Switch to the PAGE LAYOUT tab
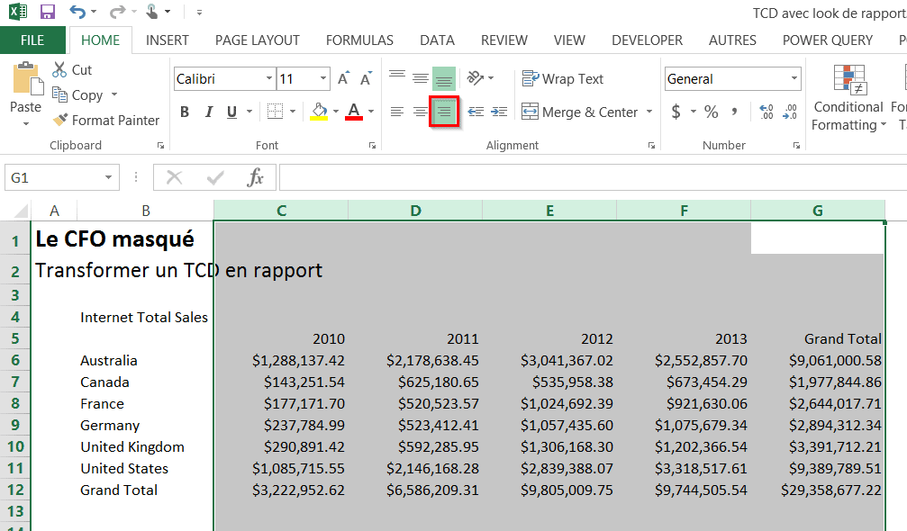The height and width of the screenshot is (531, 907). [257, 40]
